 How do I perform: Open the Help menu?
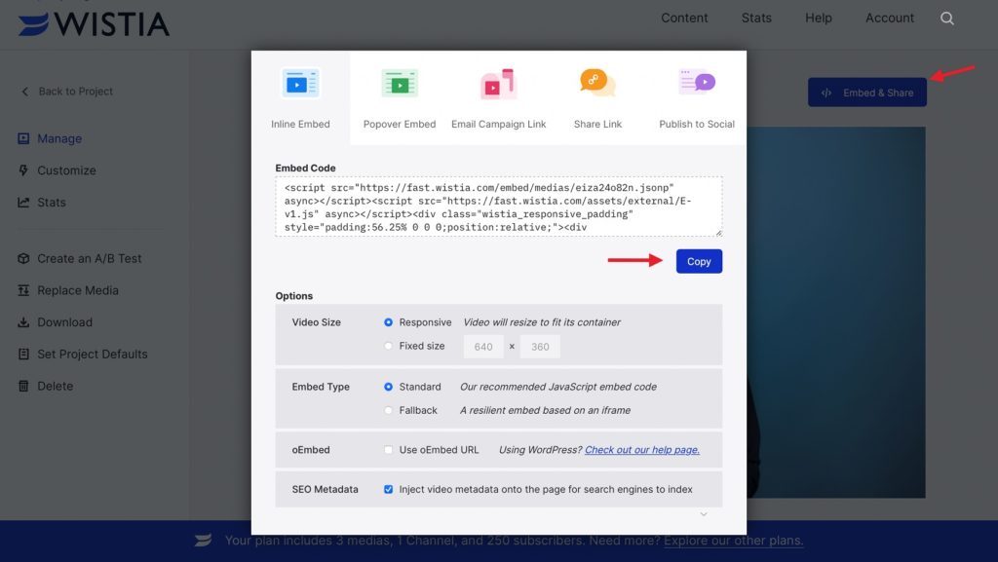819,18
